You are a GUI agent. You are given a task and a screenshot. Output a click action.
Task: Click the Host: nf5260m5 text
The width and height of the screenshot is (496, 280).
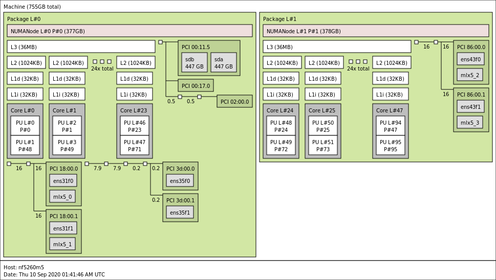tap(24, 267)
